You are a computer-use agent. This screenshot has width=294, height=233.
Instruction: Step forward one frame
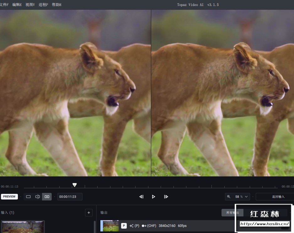click(166, 197)
